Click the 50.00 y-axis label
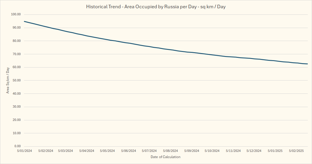Screen dimensions: 312x164 [16, 81]
